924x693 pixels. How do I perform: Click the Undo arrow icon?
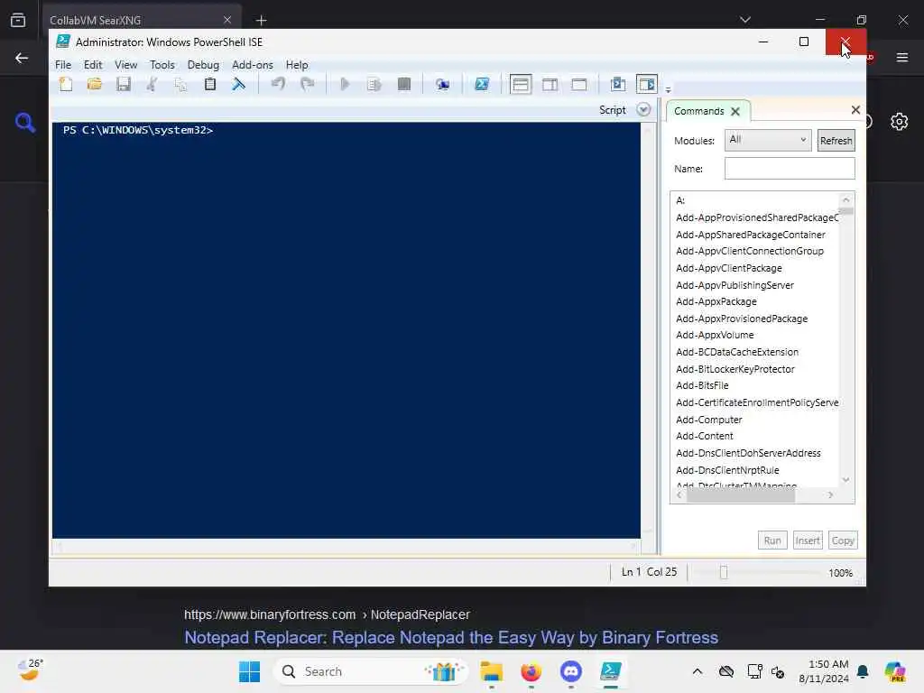click(278, 84)
